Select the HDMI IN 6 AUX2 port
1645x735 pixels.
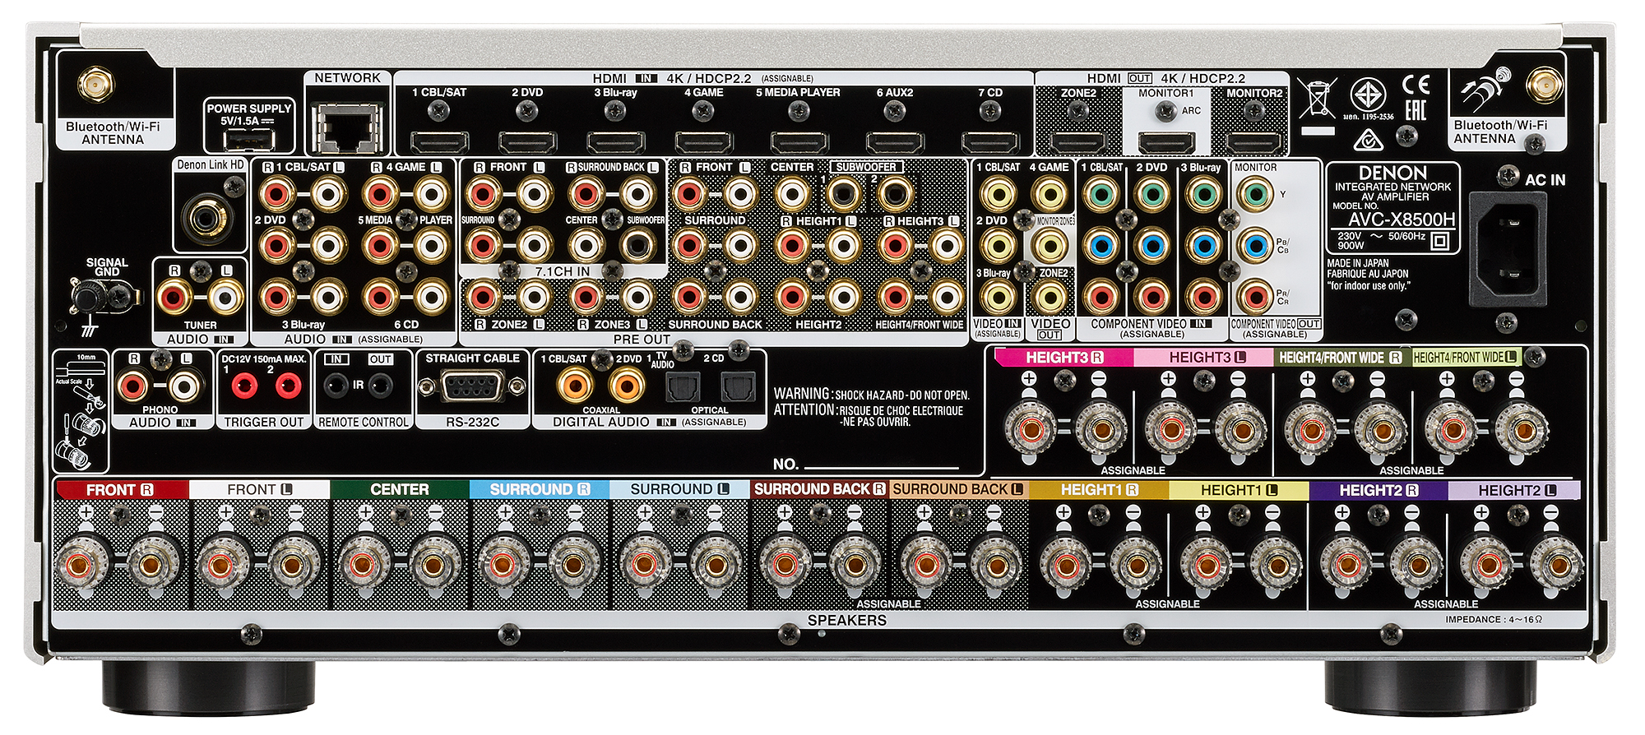pyautogui.click(x=895, y=142)
